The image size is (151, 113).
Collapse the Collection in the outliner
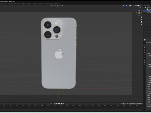[x=146, y=9]
